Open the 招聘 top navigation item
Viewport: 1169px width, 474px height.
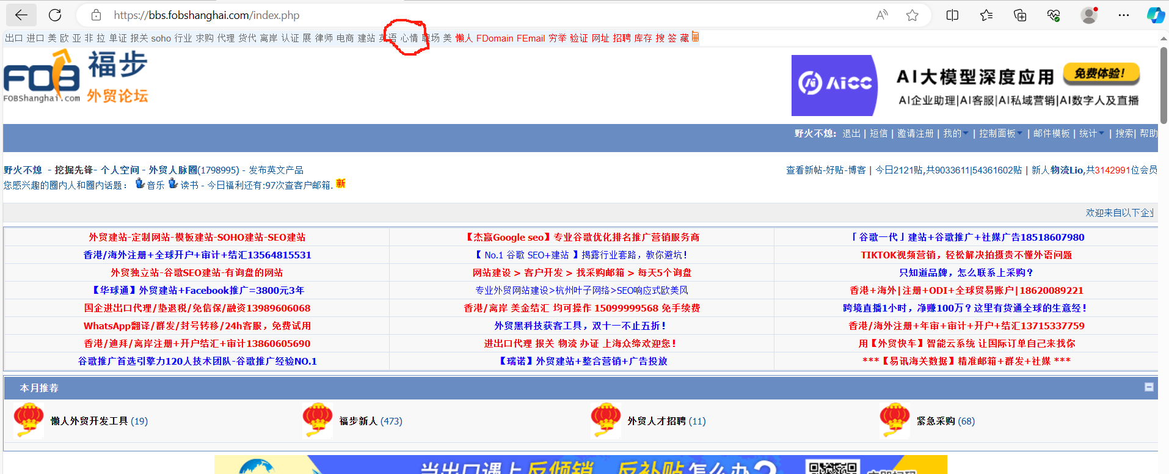622,38
